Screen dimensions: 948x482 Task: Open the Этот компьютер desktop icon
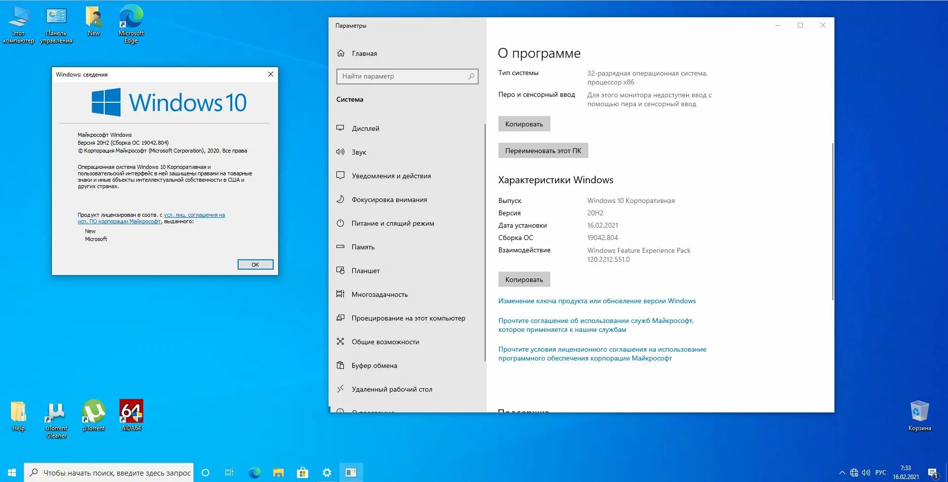click(18, 25)
